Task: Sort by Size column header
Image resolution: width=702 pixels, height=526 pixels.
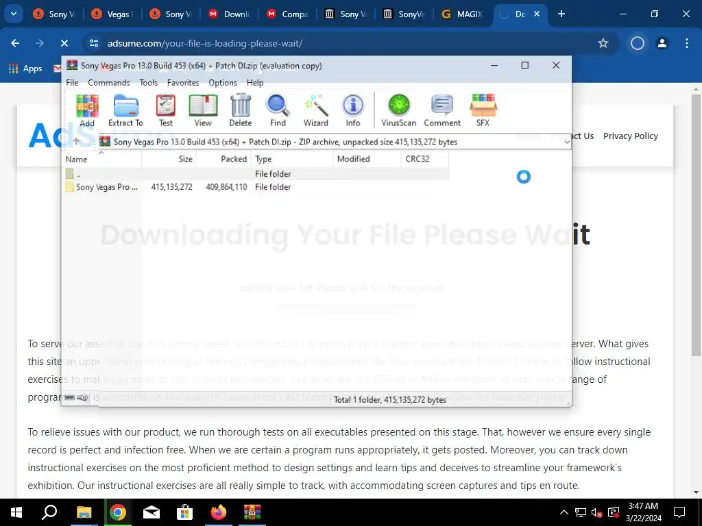Action: (169, 159)
